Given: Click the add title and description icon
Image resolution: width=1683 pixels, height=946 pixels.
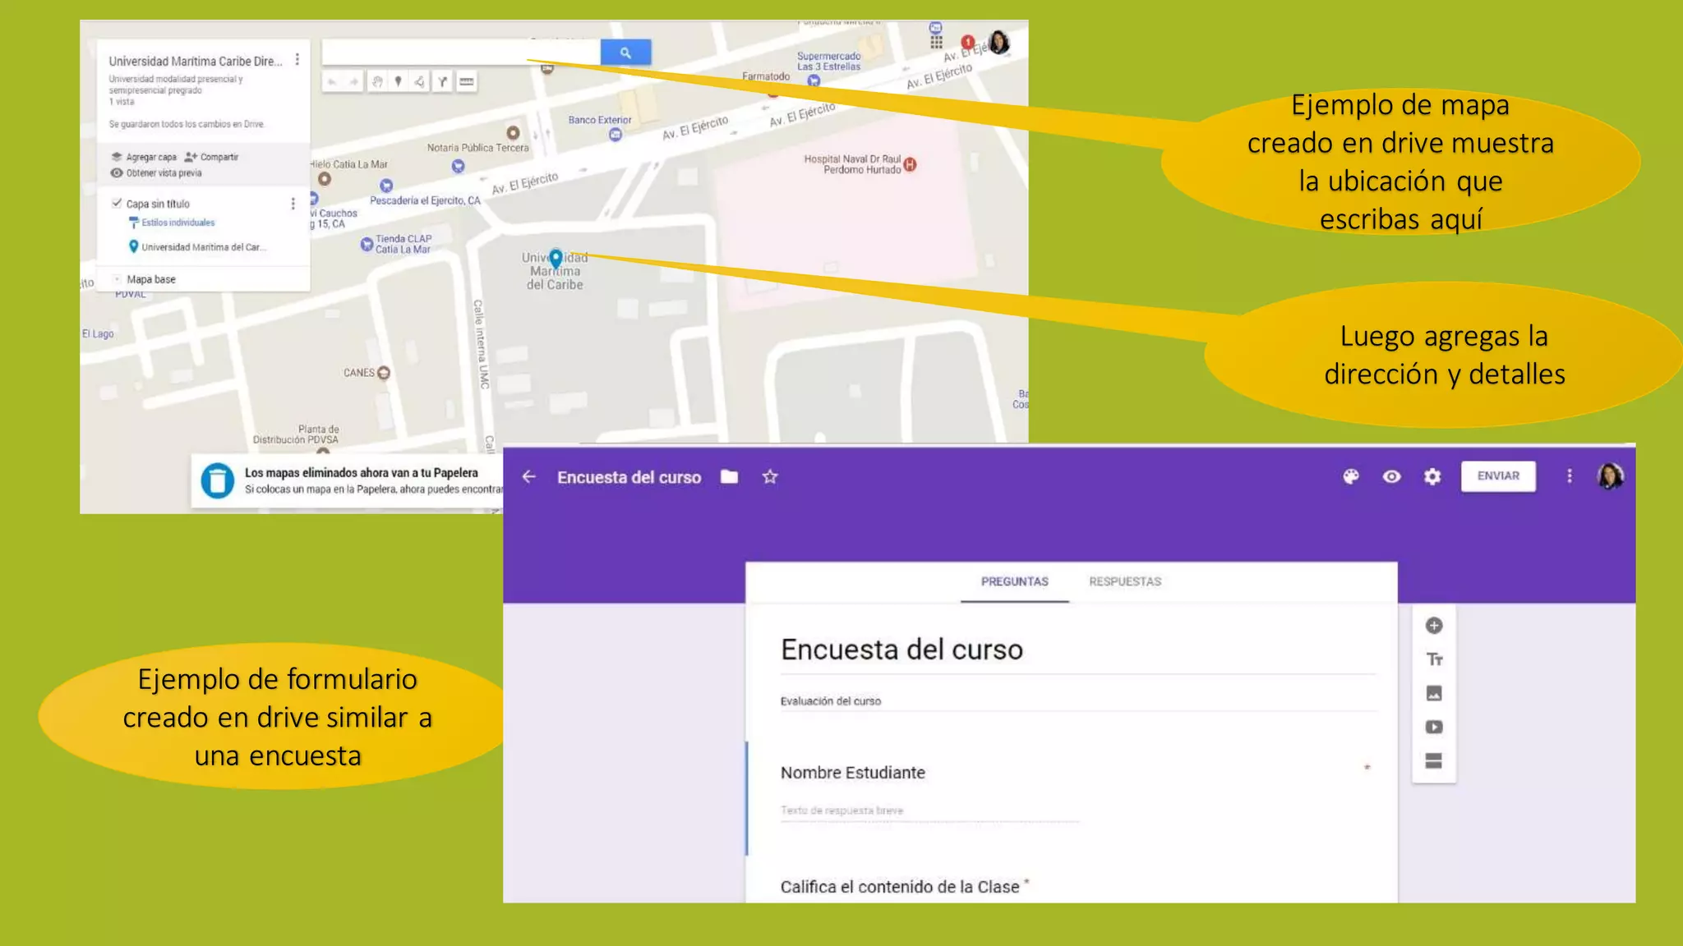Looking at the screenshot, I should 1434,659.
